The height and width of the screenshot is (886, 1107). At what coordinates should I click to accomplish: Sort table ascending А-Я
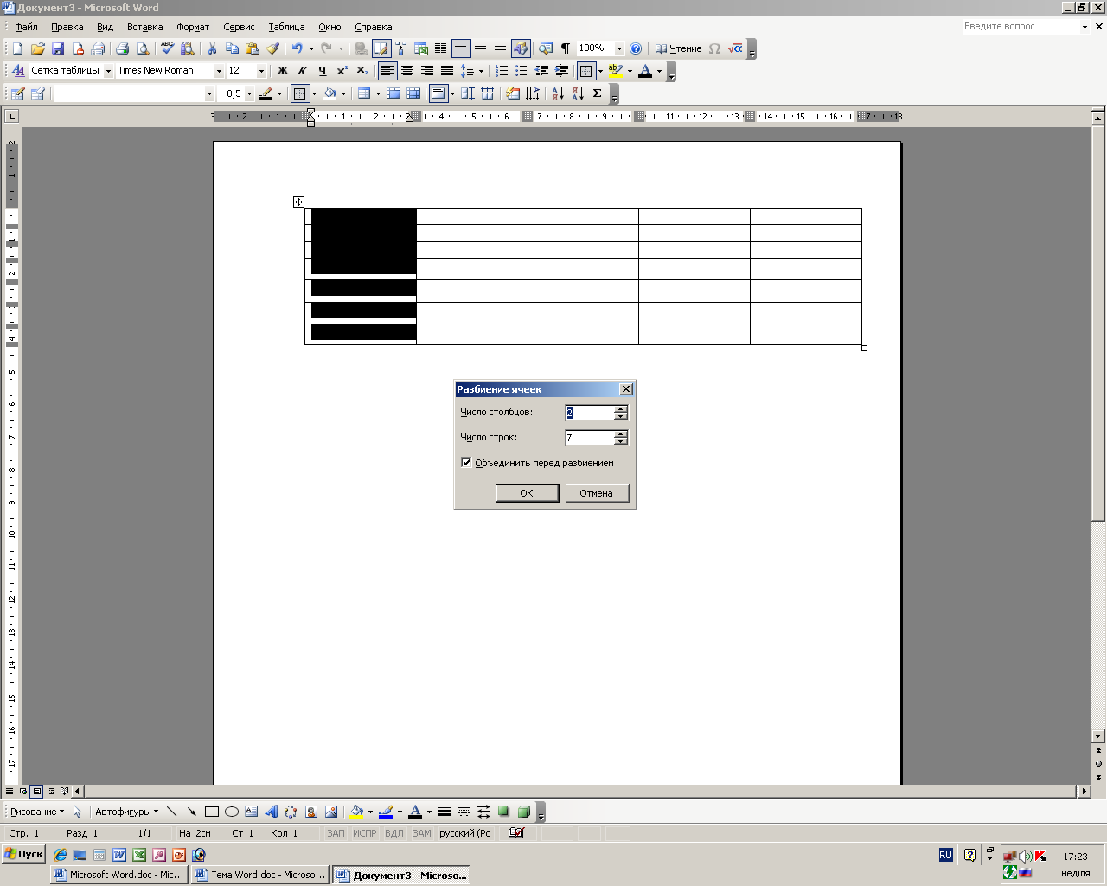pyautogui.click(x=557, y=93)
